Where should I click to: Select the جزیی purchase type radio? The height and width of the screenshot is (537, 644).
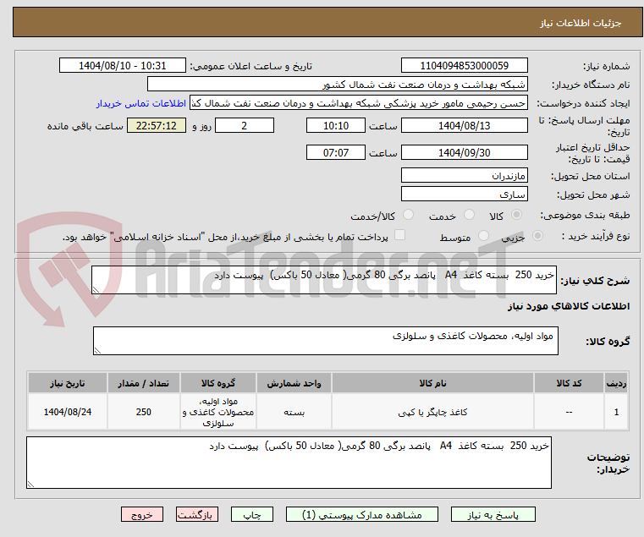[537, 236]
